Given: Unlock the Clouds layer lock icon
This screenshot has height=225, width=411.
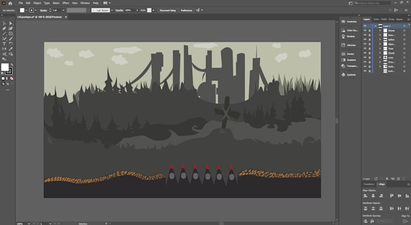Looking at the screenshot, I should [369, 53].
